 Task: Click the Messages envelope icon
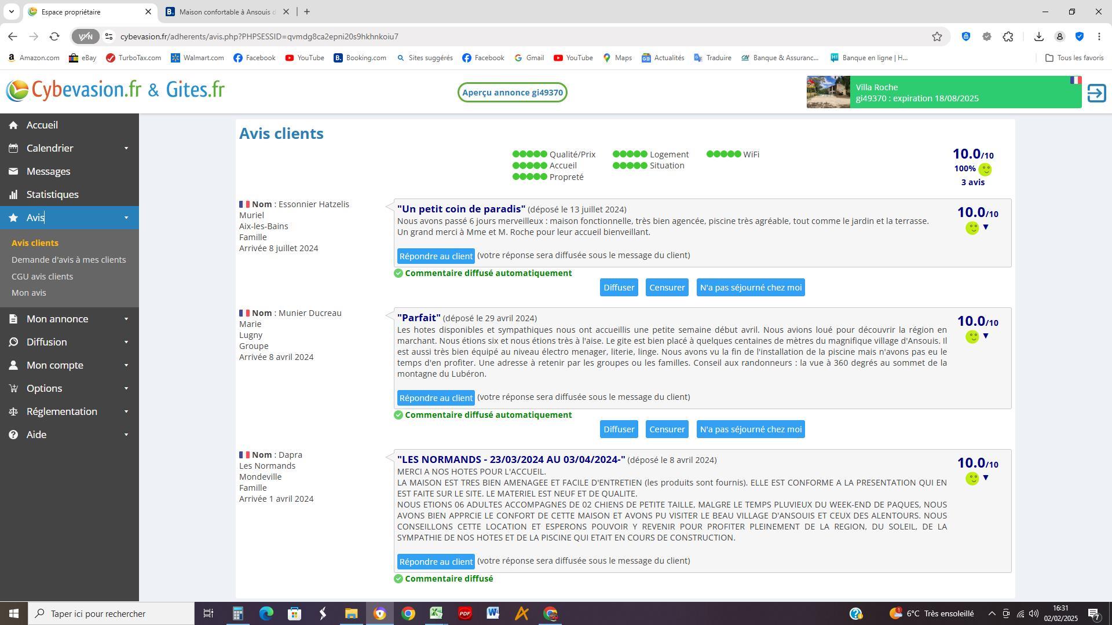click(x=13, y=171)
